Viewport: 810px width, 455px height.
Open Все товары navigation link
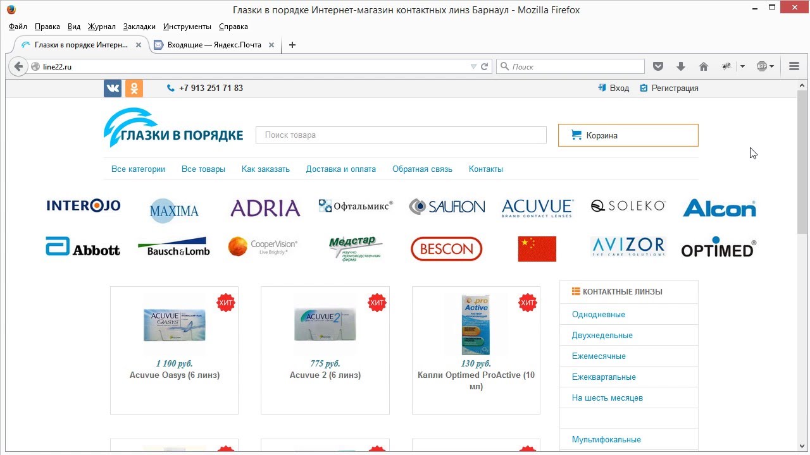tap(203, 169)
